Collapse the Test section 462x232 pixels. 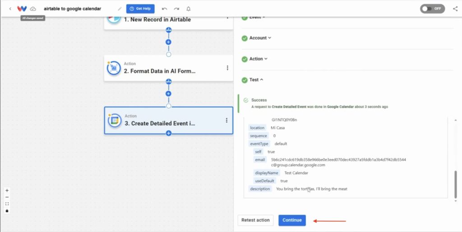click(256, 80)
